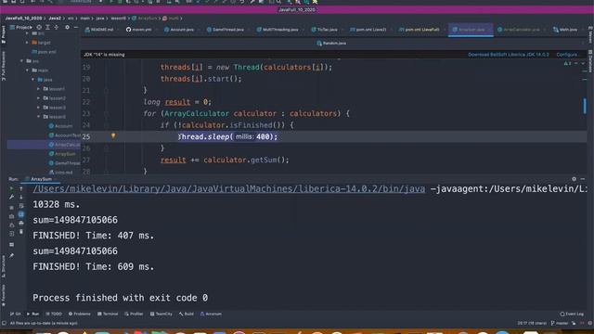The width and height of the screenshot is (594, 334).
Task: Expand the lesson3 package
Action: point(38,108)
